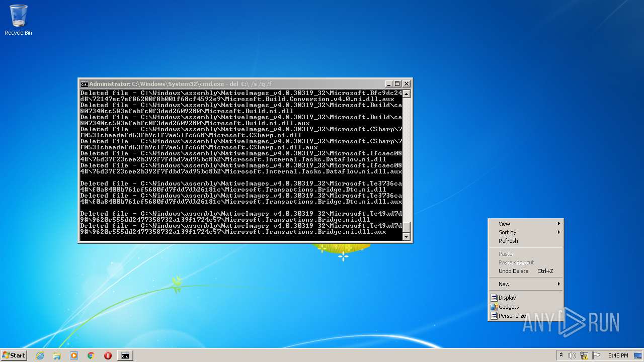Viewport: 644px width, 362px height.
Task: Launch Windows Media Player from taskbar
Action: pos(74,355)
